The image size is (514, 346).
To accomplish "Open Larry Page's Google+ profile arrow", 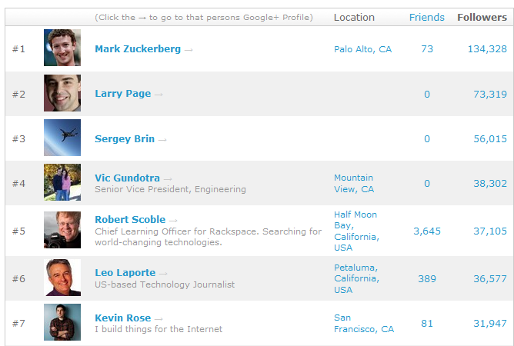I will [159, 95].
